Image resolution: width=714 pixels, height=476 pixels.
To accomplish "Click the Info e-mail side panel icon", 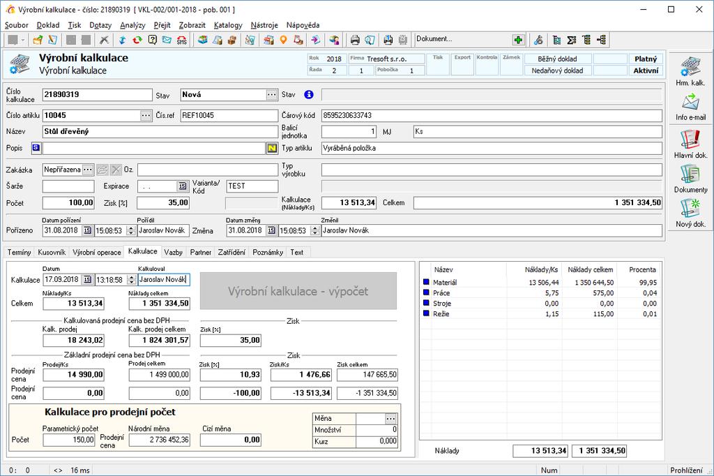I will (690, 107).
